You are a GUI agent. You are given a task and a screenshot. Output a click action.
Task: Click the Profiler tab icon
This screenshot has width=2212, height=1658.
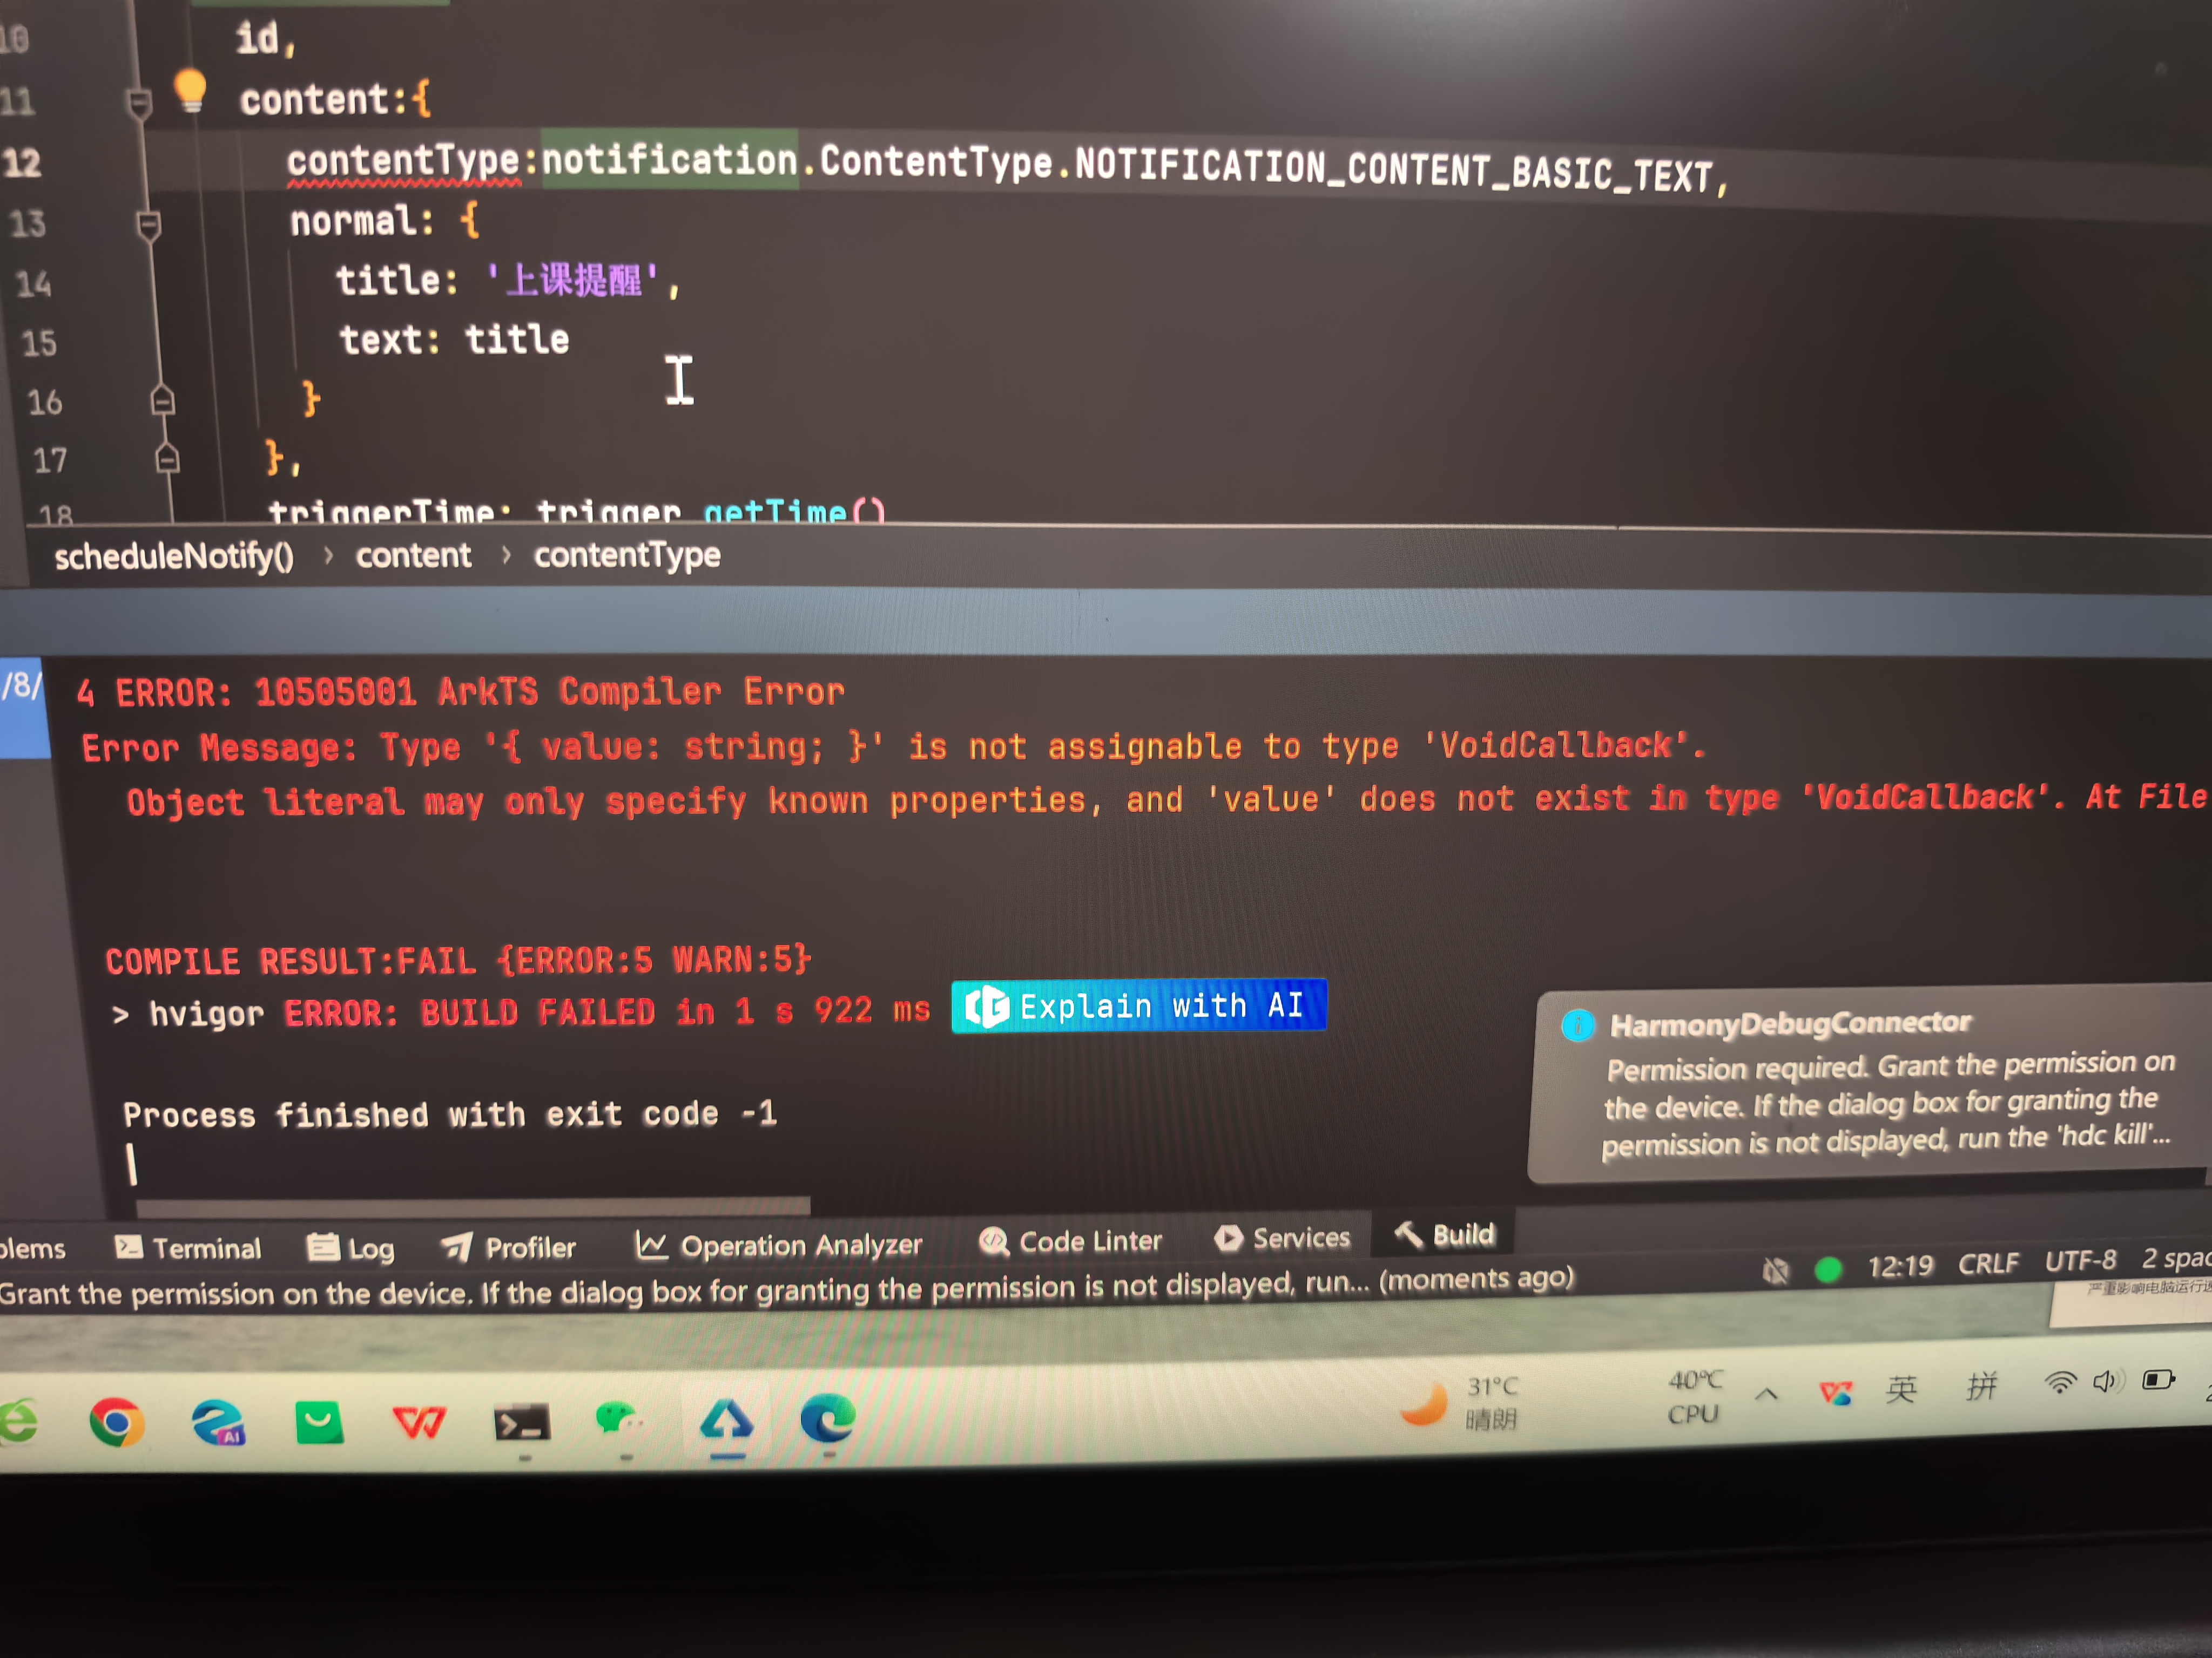tap(456, 1246)
